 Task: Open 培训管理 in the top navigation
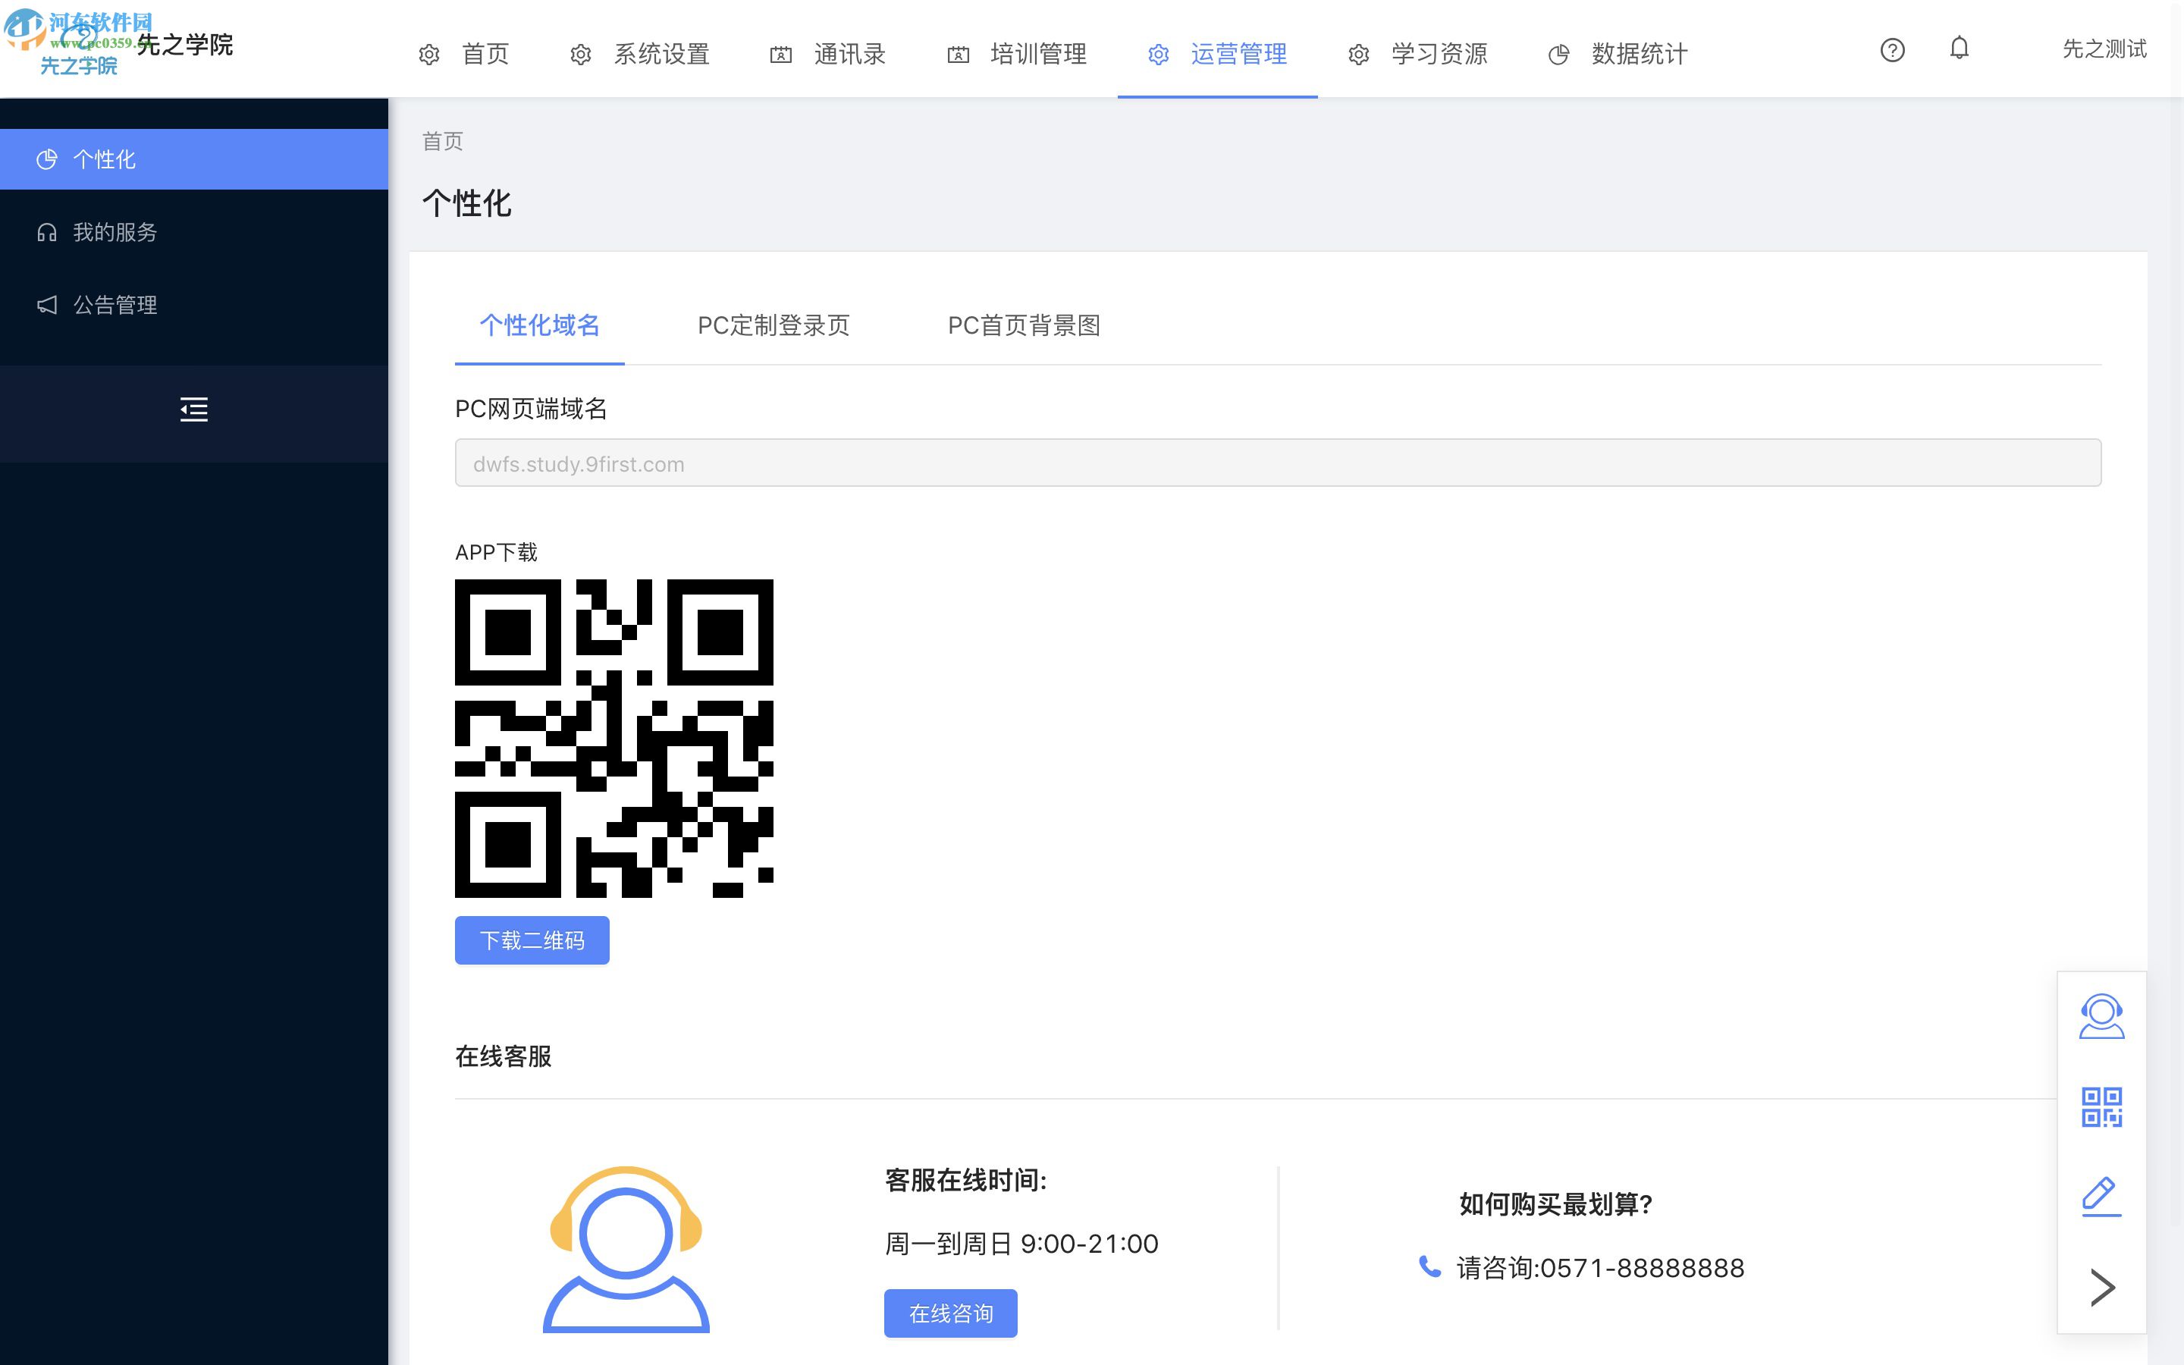tap(1016, 54)
